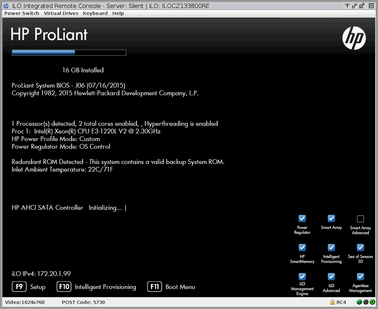Click the Power Regulator Mode: OS Control line
The image size is (378, 309).
[61, 147]
